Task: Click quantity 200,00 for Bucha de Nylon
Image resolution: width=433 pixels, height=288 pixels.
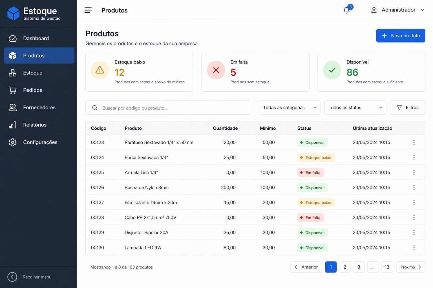Action: 228,187
